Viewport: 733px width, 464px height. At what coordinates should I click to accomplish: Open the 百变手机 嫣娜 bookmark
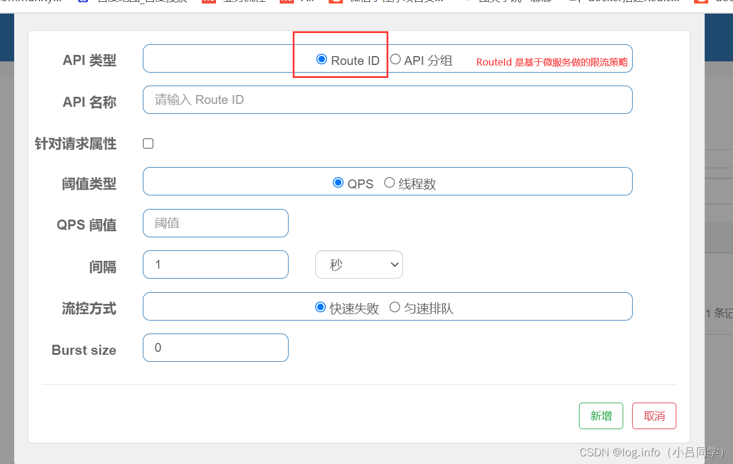click(513, 1)
